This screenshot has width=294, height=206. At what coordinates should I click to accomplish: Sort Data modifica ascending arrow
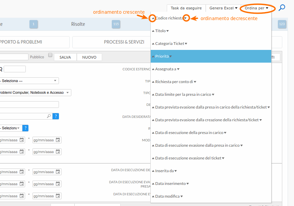153,197
